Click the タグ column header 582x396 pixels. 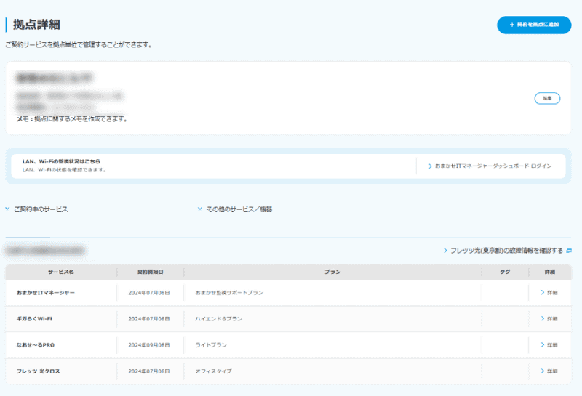(505, 272)
